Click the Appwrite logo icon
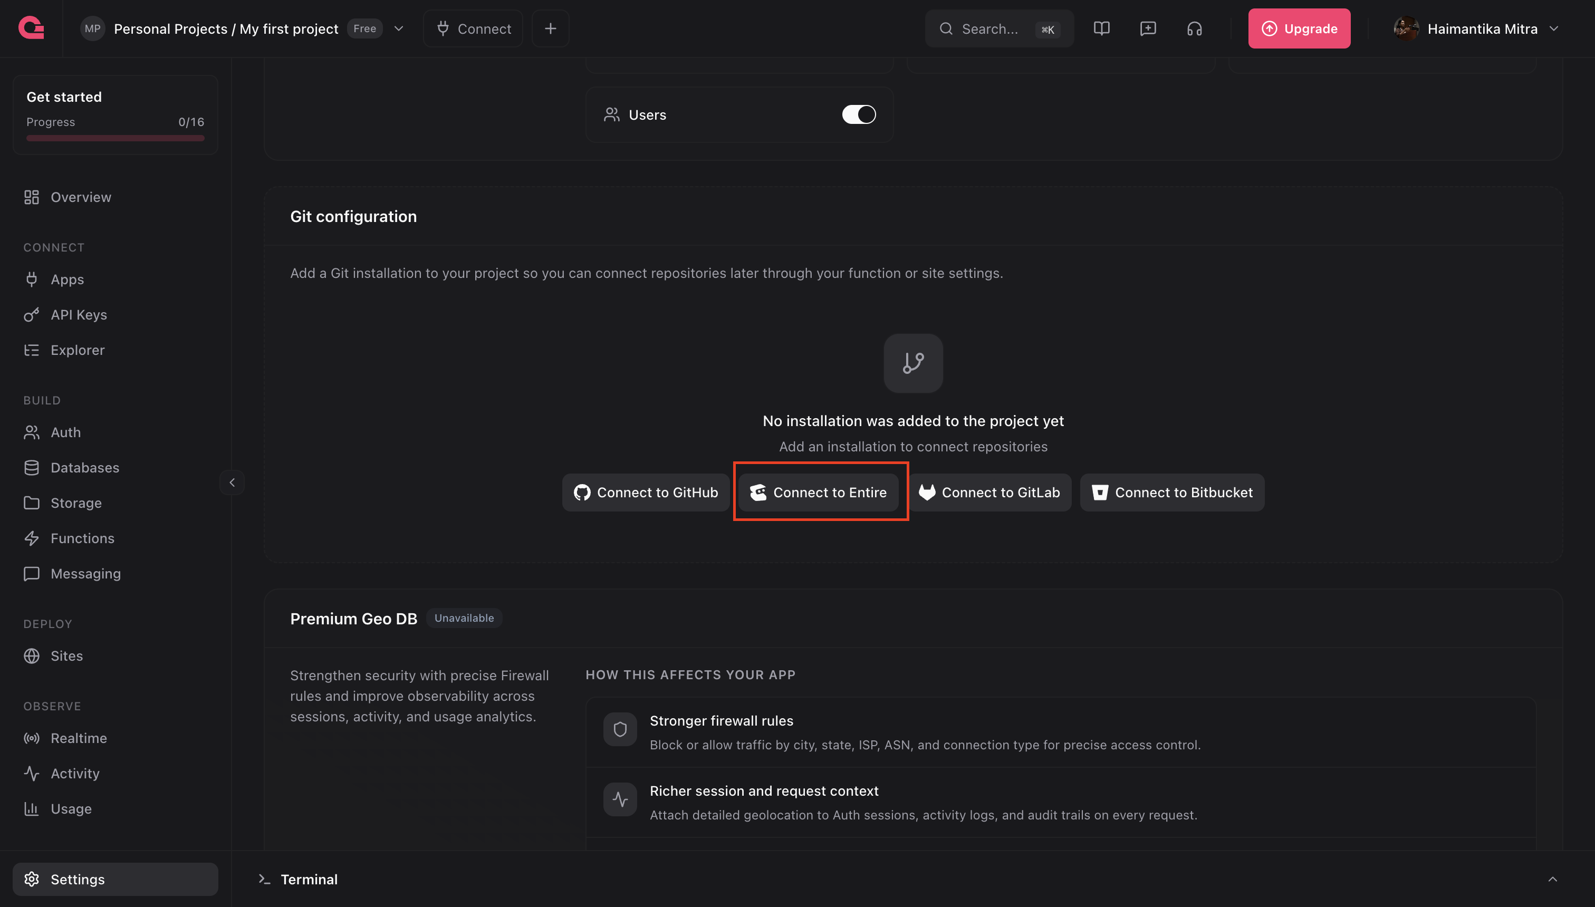 pyautogui.click(x=31, y=28)
